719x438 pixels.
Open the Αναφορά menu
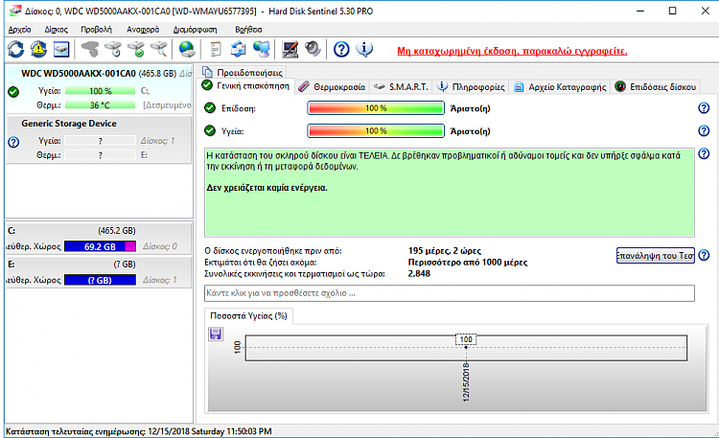pyautogui.click(x=143, y=30)
